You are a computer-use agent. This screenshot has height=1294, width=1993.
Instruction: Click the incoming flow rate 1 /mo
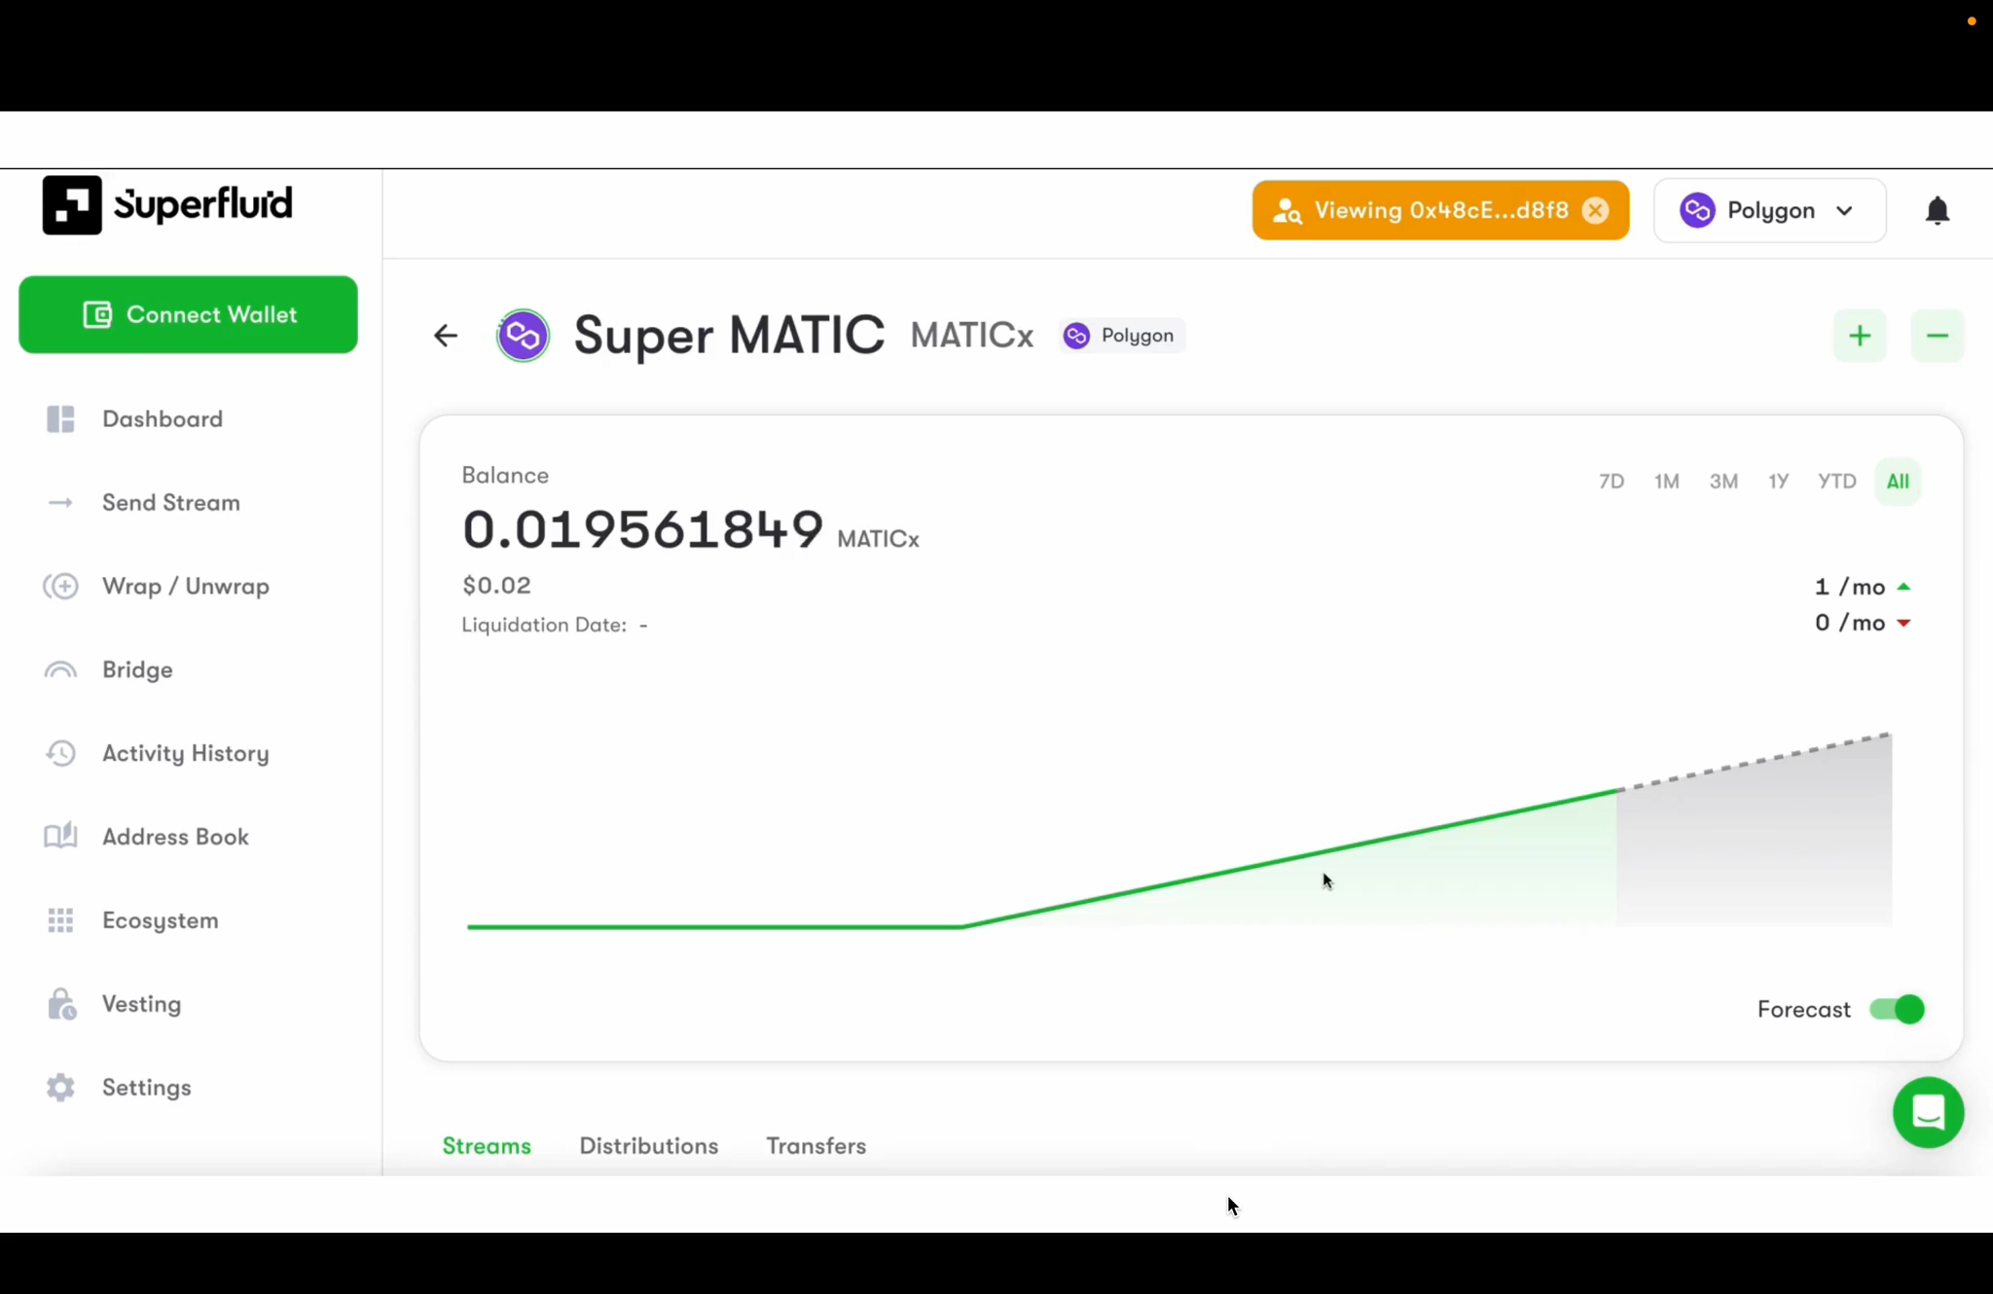coord(1862,587)
